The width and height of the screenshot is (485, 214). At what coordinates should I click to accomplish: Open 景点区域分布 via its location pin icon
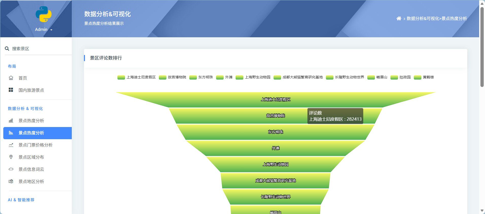coord(11,157)
